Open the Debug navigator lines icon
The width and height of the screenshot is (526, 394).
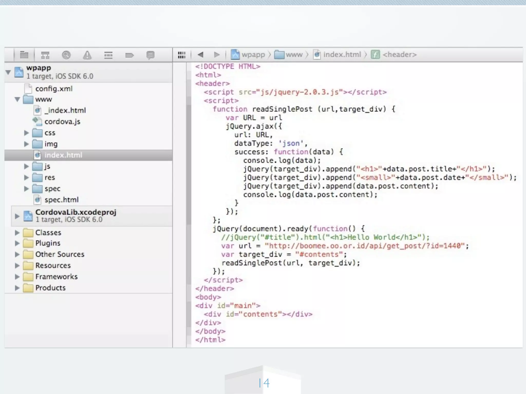108,55
